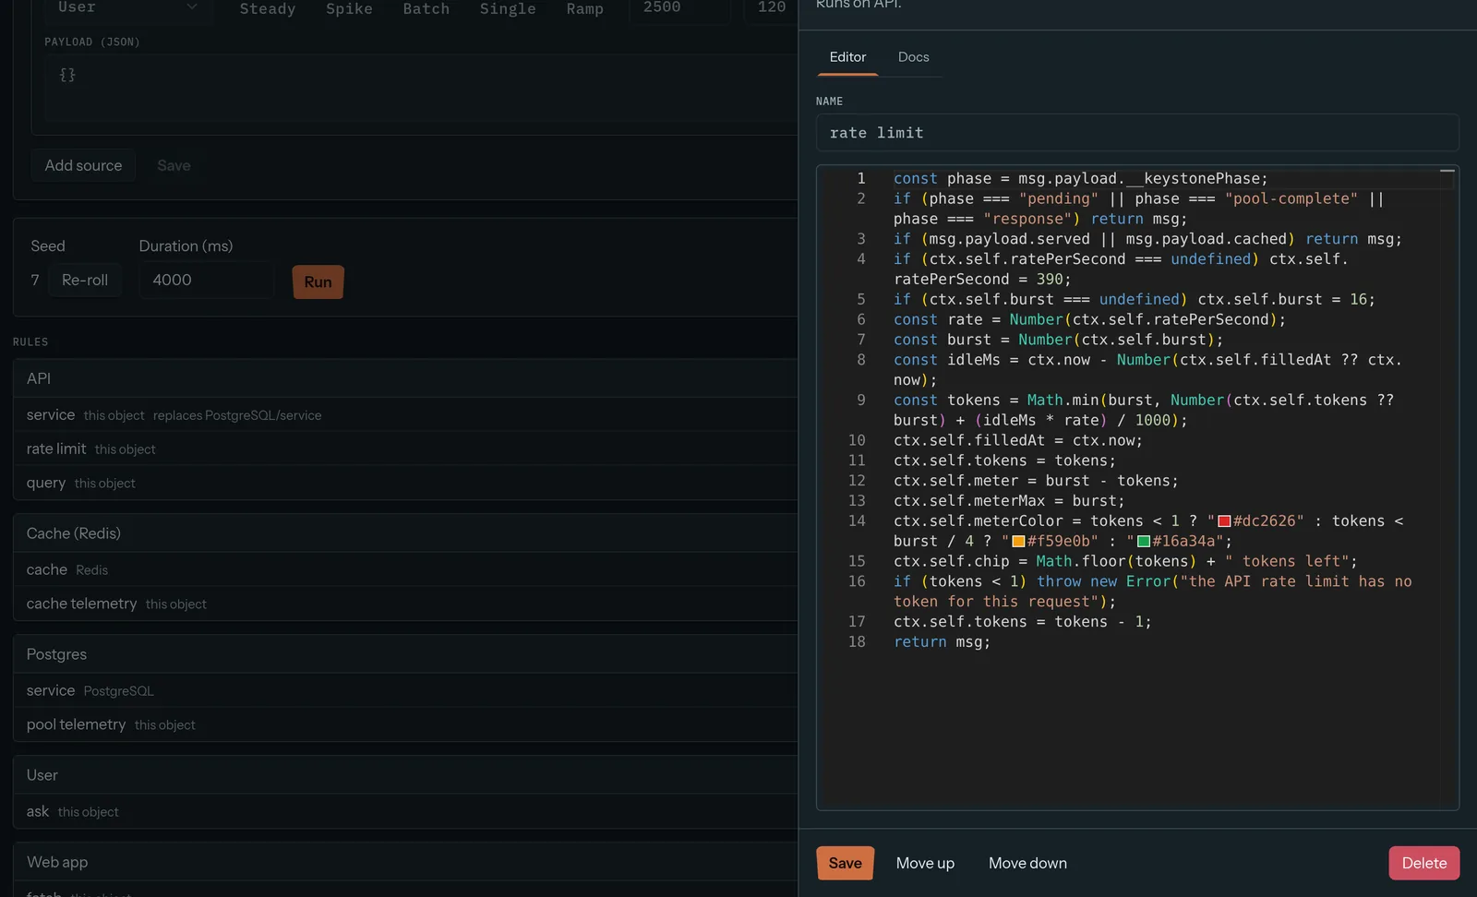
Task: Open the Cache (Redis) group header
Action: [x=405, y=533]
